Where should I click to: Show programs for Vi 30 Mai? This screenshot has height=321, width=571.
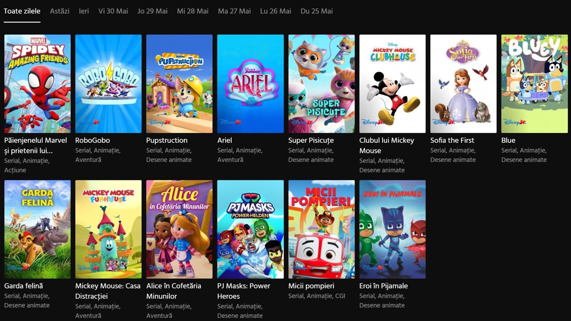[113, 11]
